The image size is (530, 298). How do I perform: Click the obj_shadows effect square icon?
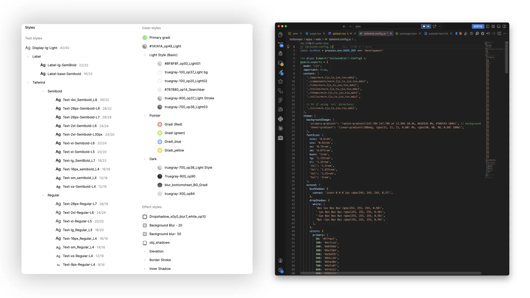(145, 243)
